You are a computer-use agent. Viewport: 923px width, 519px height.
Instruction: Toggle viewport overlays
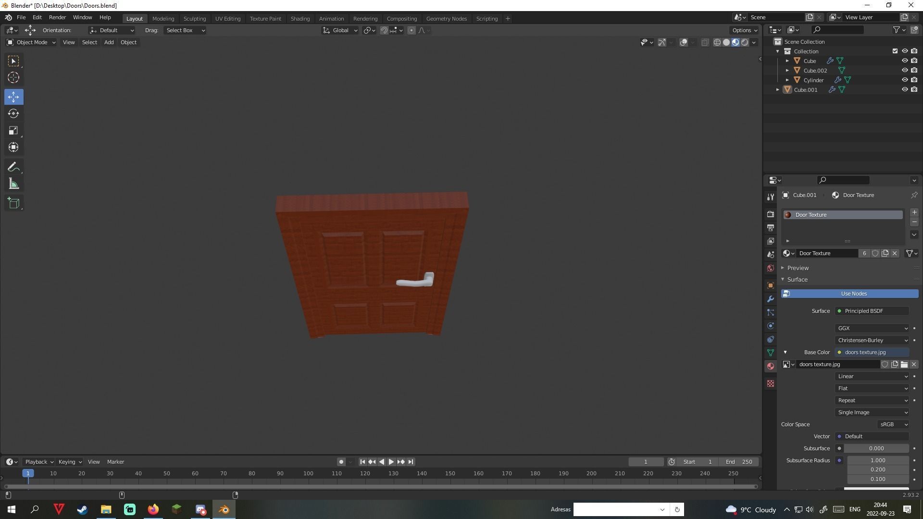[684, 42]
